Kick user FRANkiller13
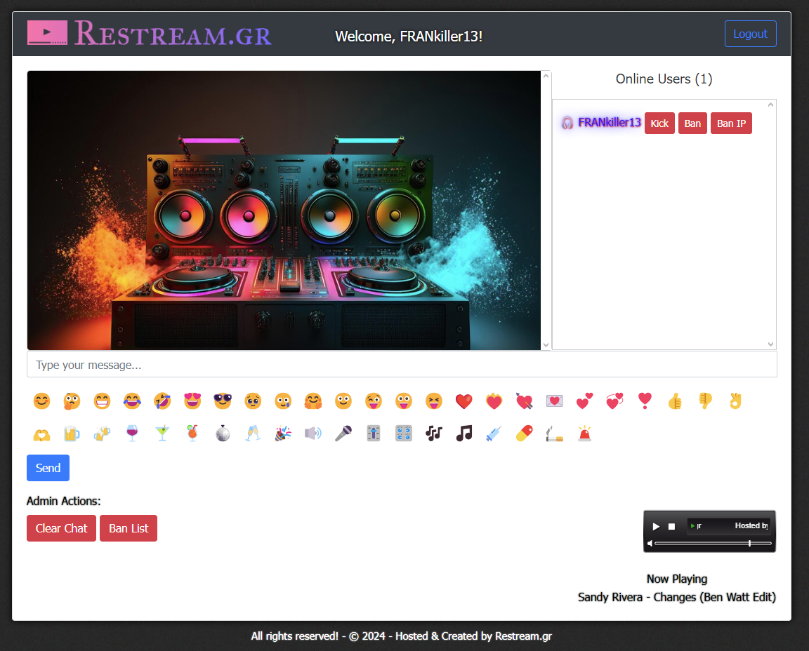Viewport: 809px width, 651px height. [659, 123]
